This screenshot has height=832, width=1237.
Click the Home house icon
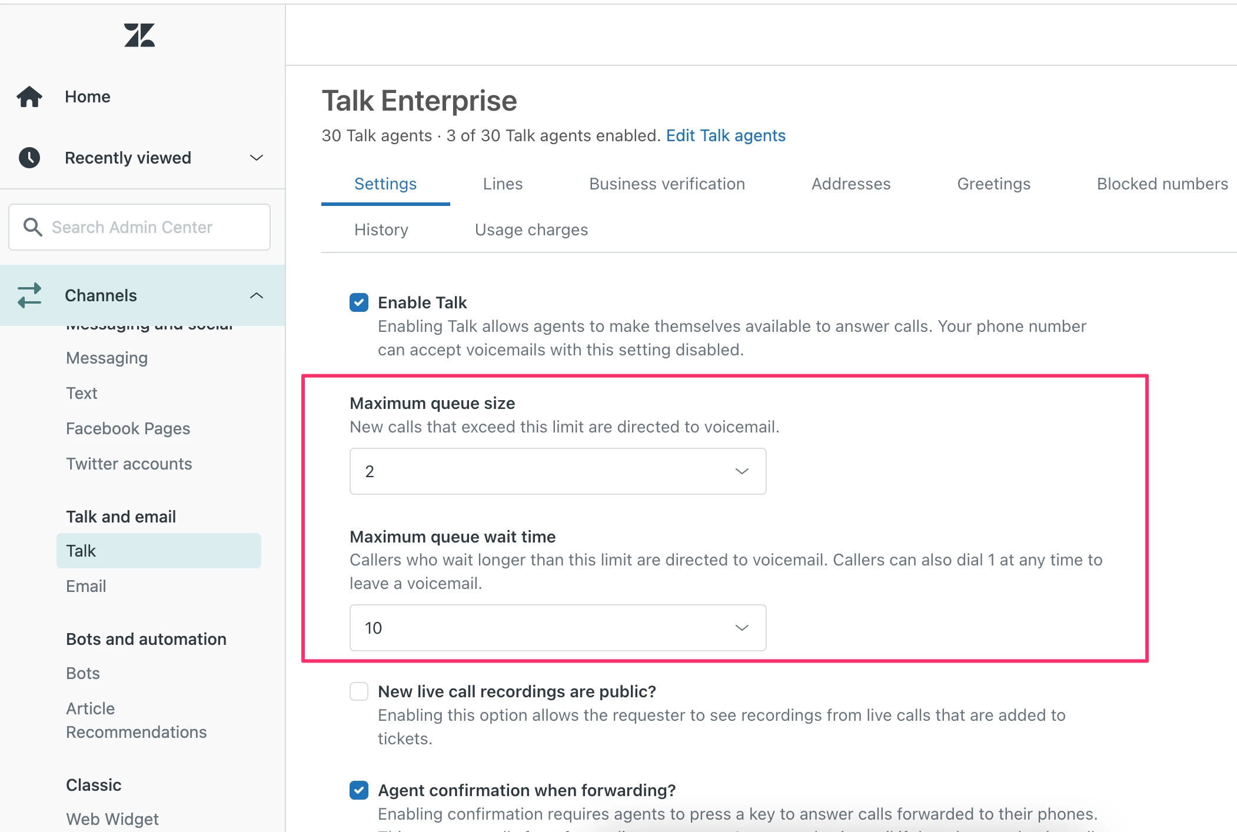(x=29, y=96)
